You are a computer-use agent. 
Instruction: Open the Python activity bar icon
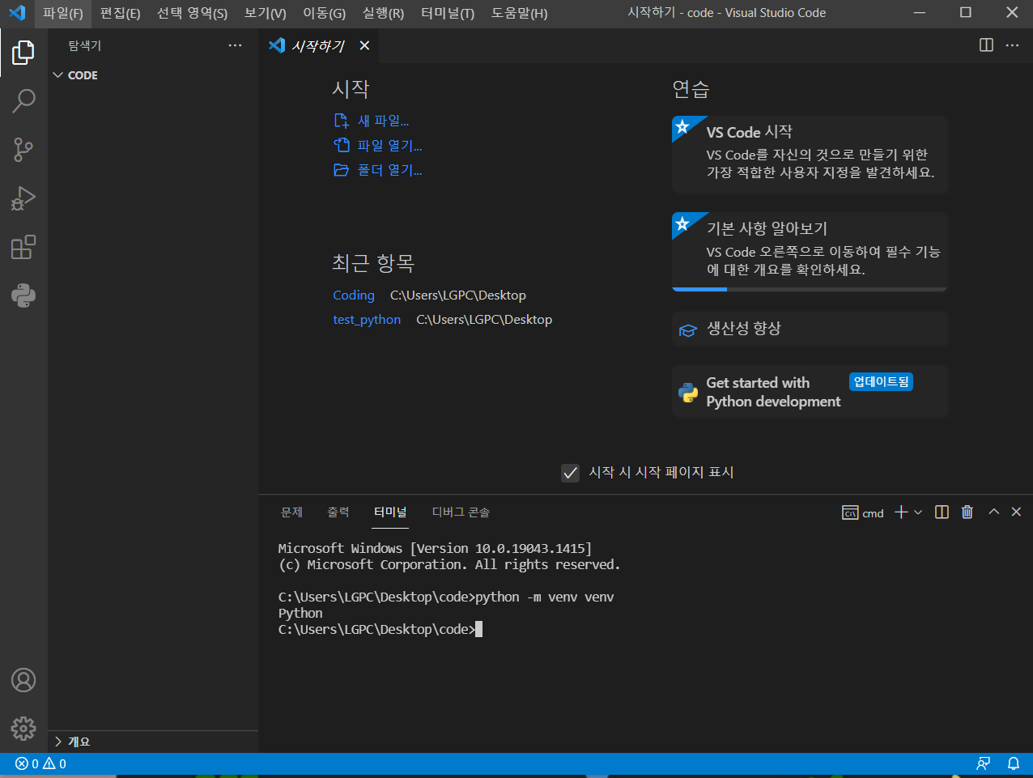pyautogui.click(x=23, y=295)
